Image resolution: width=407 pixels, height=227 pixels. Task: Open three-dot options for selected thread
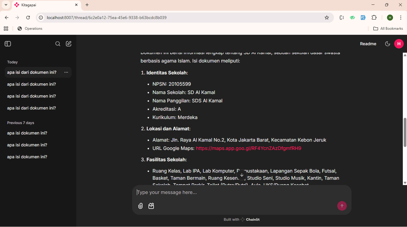[x=66, y=72]
